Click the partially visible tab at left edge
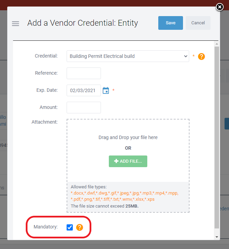The height and width of the screenshot is (249, 229). coord(2,188)
